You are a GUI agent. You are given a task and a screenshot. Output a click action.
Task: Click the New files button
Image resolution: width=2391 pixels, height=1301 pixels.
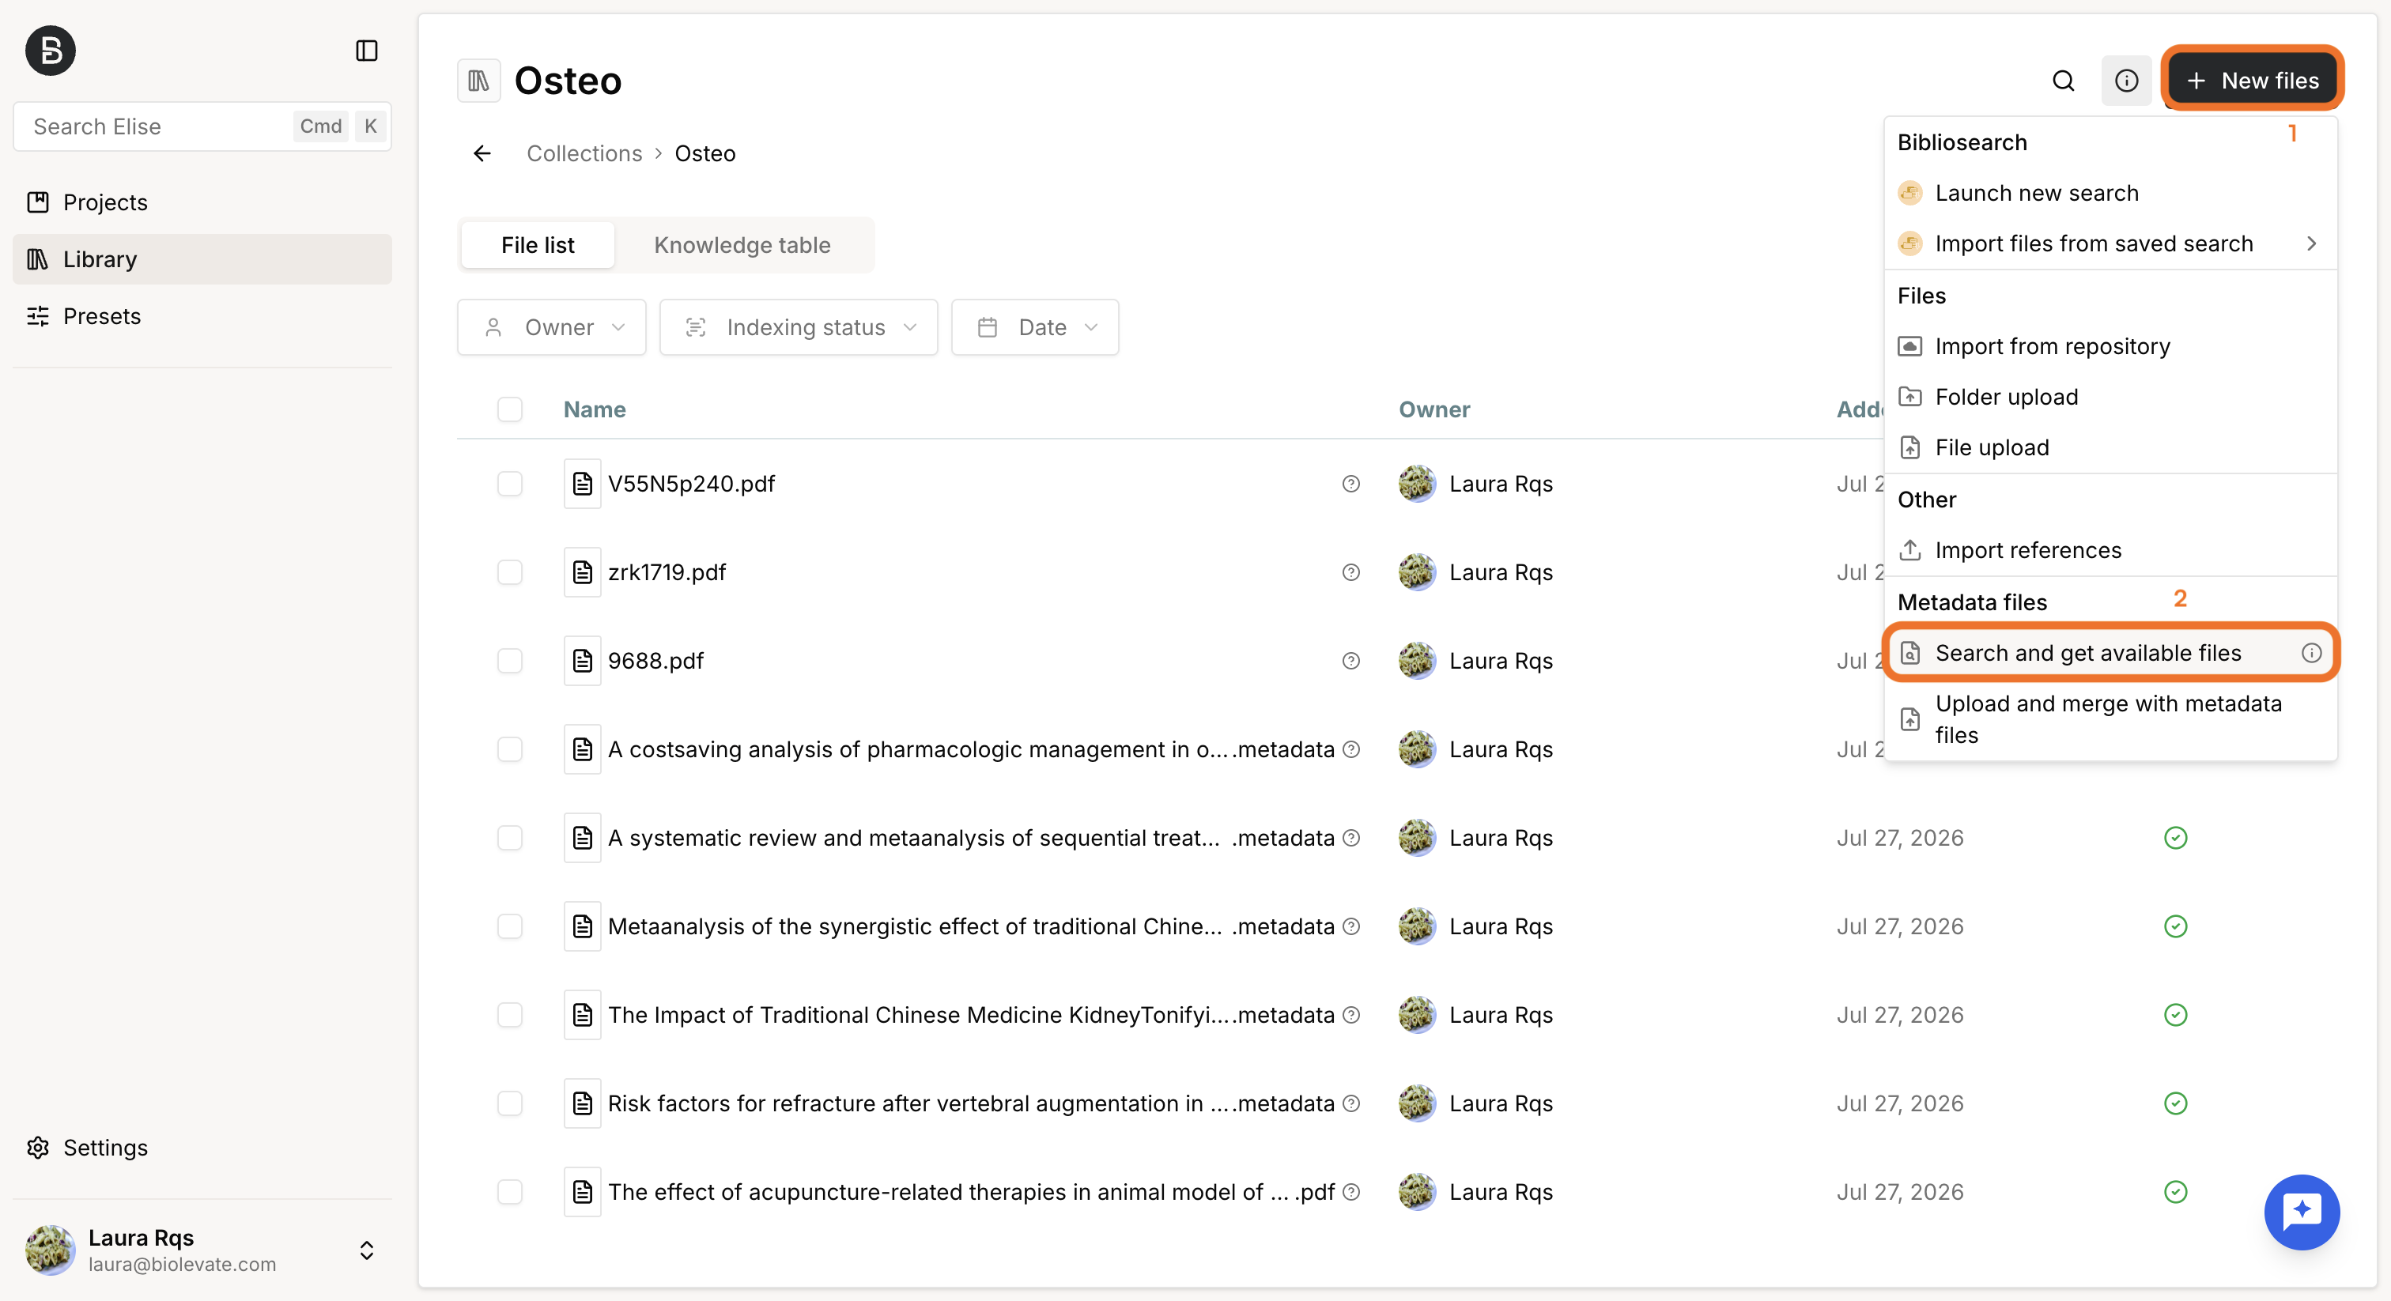[2252, 81]
